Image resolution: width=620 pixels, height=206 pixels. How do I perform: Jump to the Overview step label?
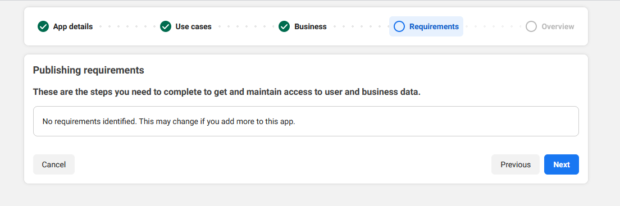558,27
